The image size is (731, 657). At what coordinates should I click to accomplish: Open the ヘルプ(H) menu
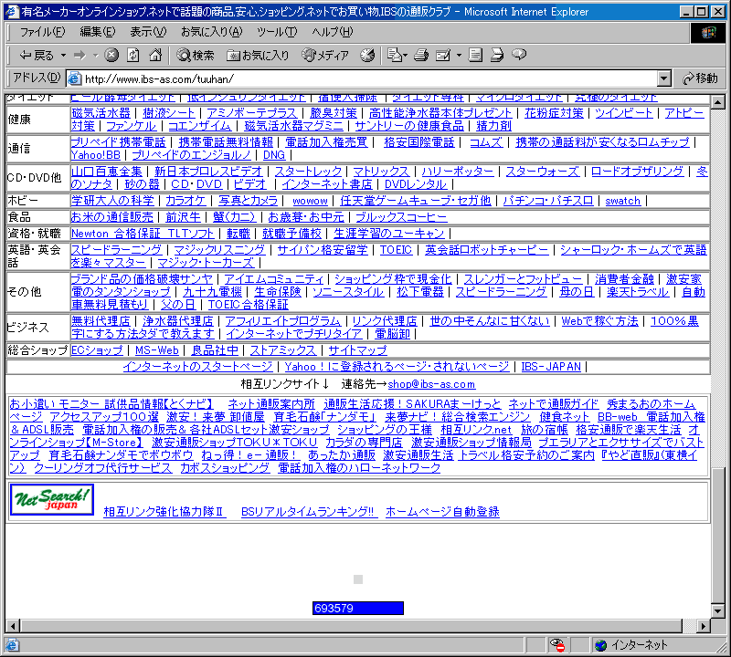click(x=333, y=32)
